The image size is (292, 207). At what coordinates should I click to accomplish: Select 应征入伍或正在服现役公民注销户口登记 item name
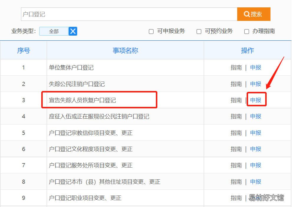tap(99, 116)
